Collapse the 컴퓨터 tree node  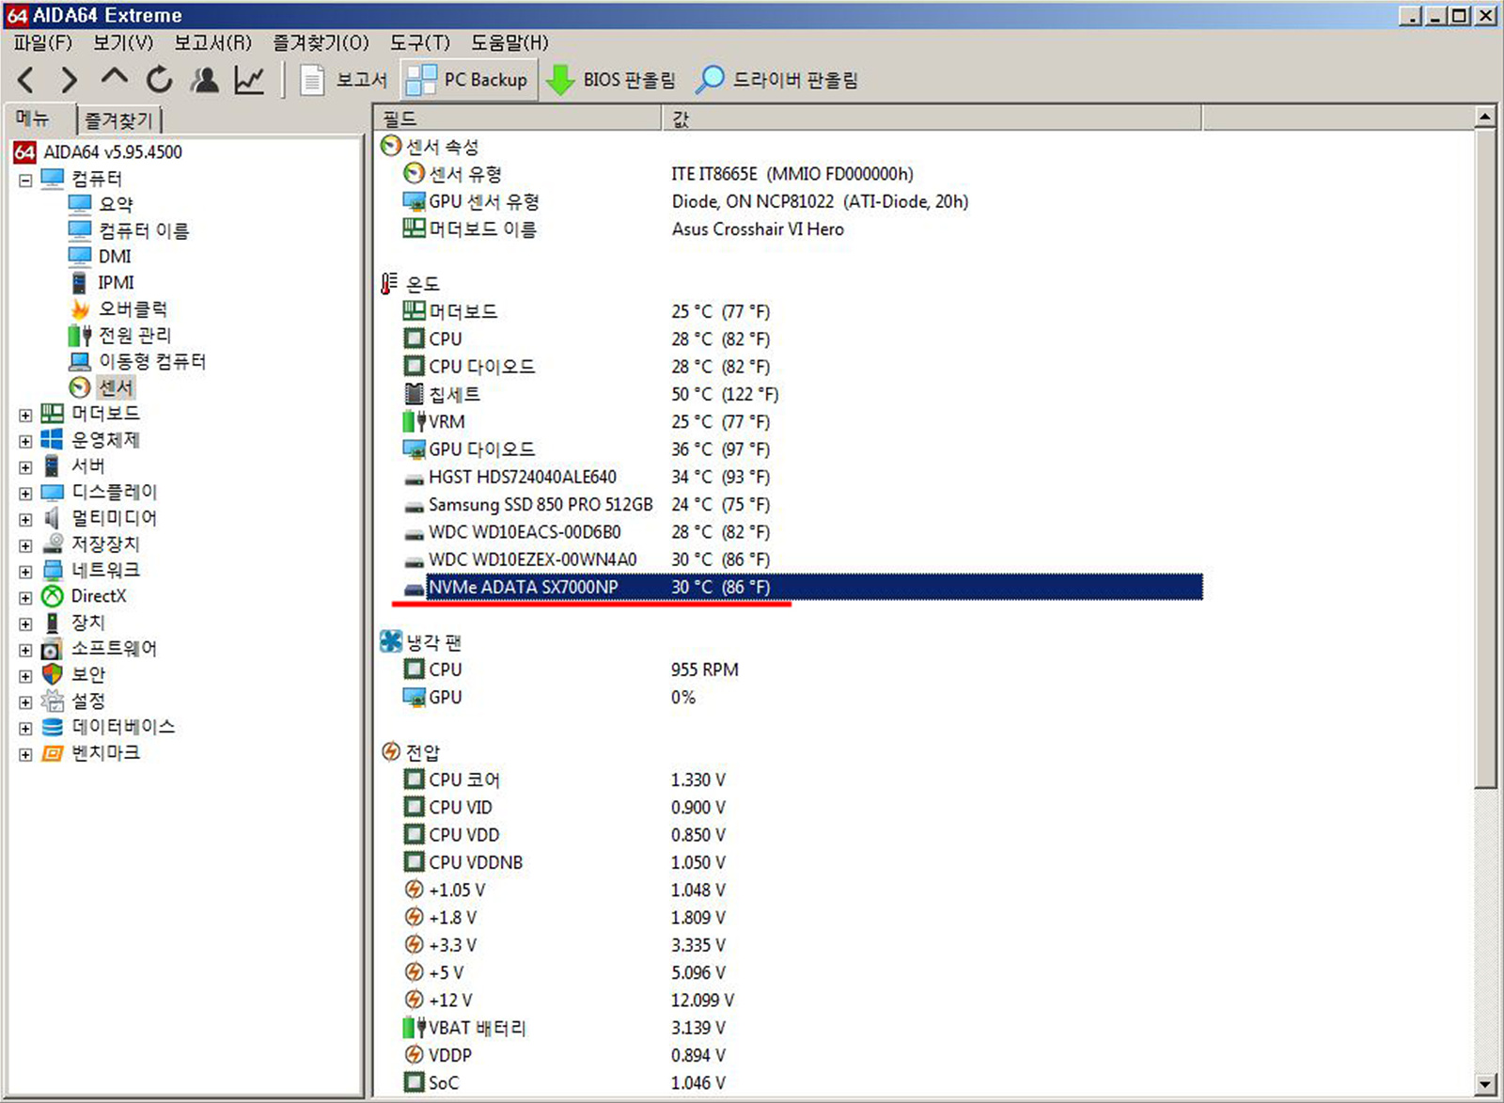pos(23,179)
